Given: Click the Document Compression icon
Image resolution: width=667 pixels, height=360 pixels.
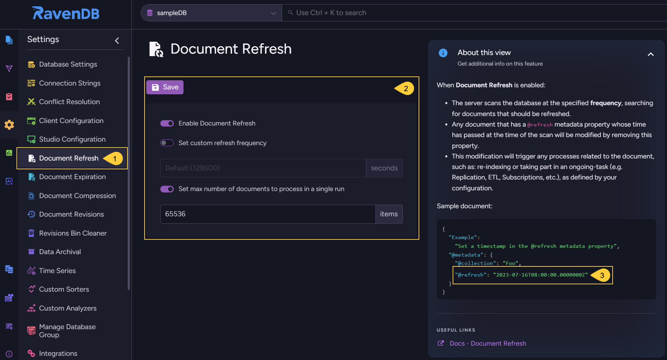Looking at the screenshot, I should 31,196.
